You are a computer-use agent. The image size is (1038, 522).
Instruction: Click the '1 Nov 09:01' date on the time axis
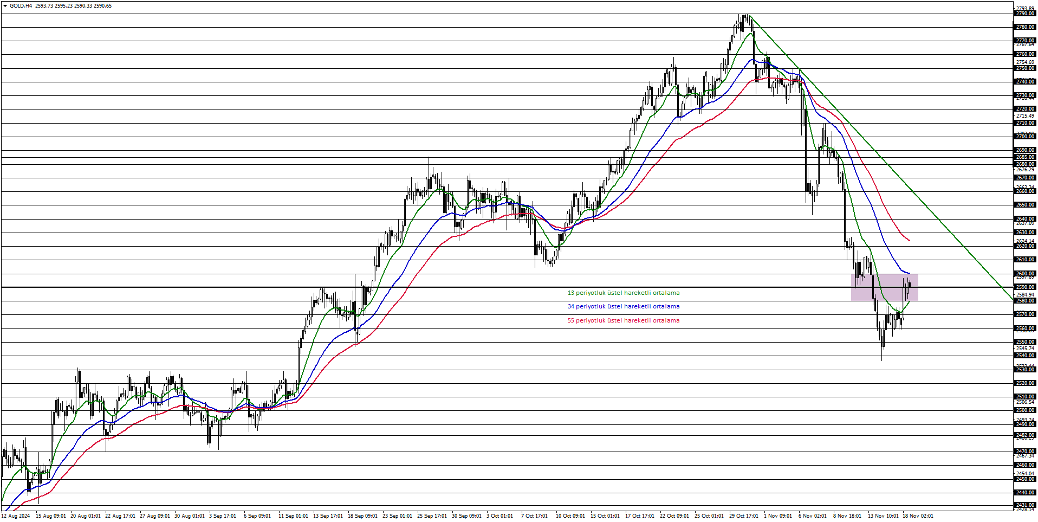pos(777,516)
